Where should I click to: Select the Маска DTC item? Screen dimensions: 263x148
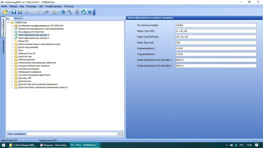[x=23, y=41]
